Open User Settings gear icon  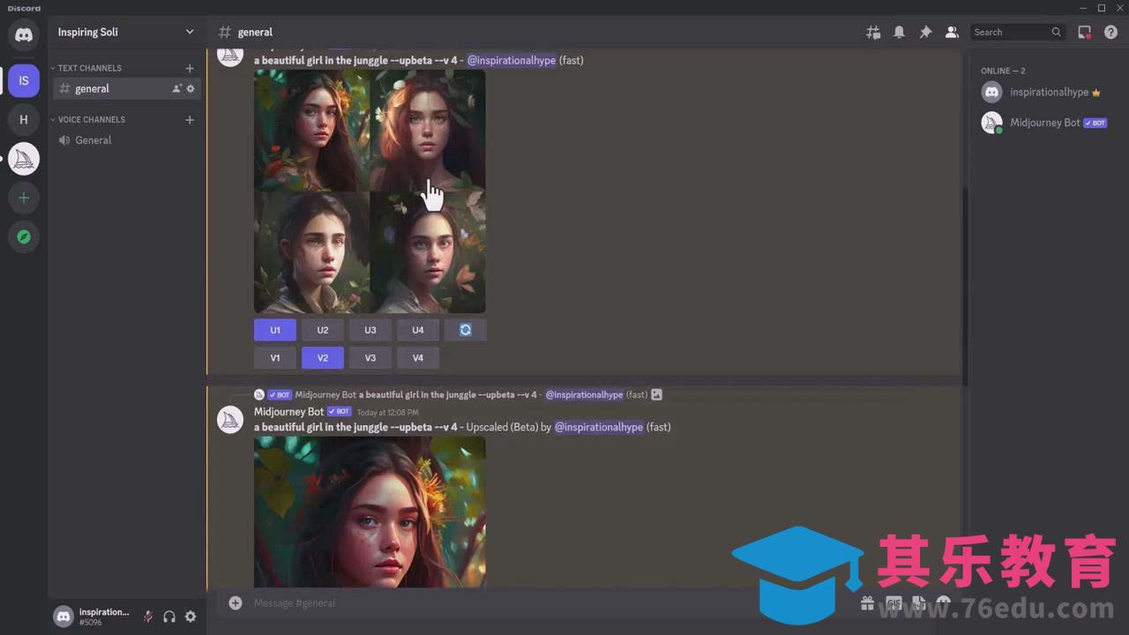191,616
